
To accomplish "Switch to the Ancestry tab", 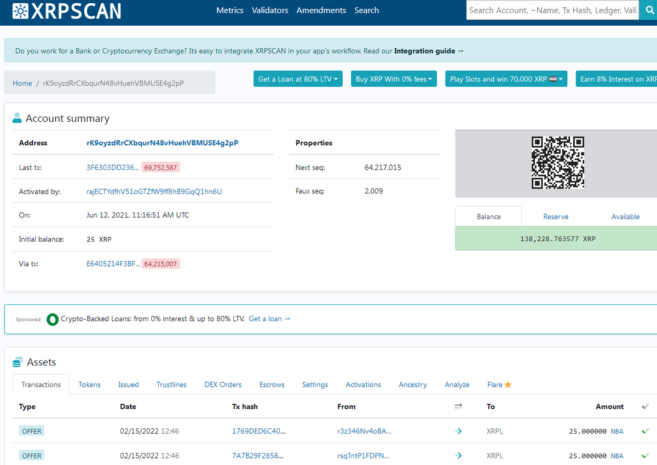I will pyautogui.click(x=413, y=385).
